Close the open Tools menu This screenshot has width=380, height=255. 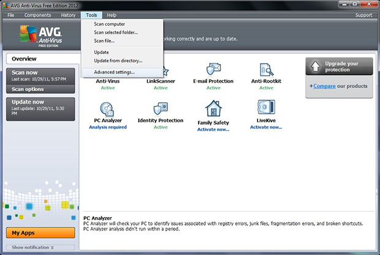click(91, 15)
